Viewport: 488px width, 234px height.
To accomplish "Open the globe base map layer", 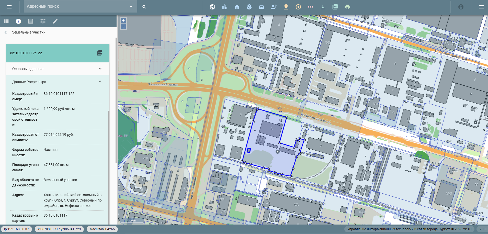I will (212, 7).
